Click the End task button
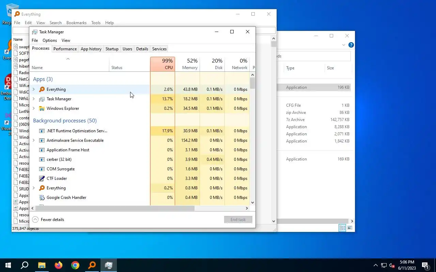The image size is (436, 272). [x=238, y=220]
